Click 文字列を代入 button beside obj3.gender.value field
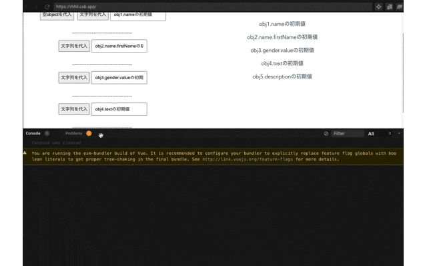Screen dimensions: 427x266 click(74, 77)
